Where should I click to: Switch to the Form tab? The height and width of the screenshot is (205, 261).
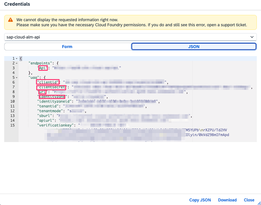[67, 47]
